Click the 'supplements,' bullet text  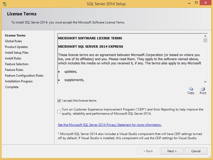tap(74, 80)
